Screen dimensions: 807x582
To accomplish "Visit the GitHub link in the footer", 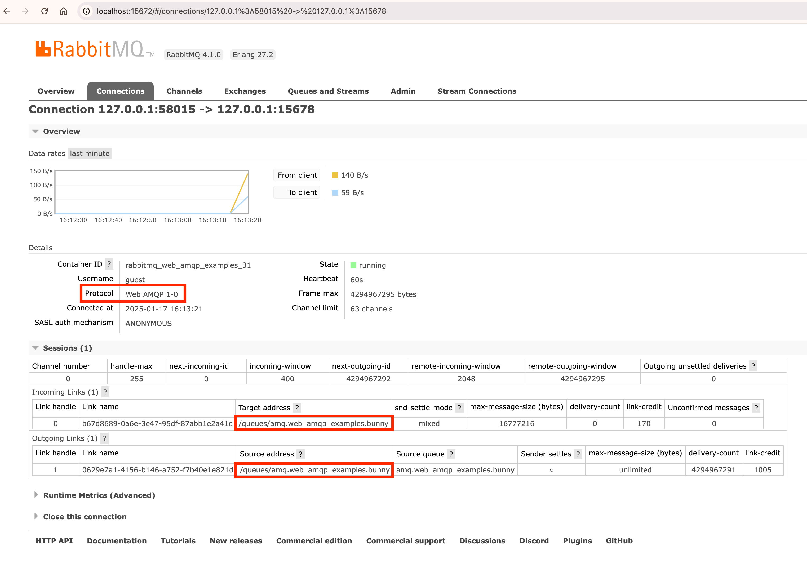I will point(619,540).
